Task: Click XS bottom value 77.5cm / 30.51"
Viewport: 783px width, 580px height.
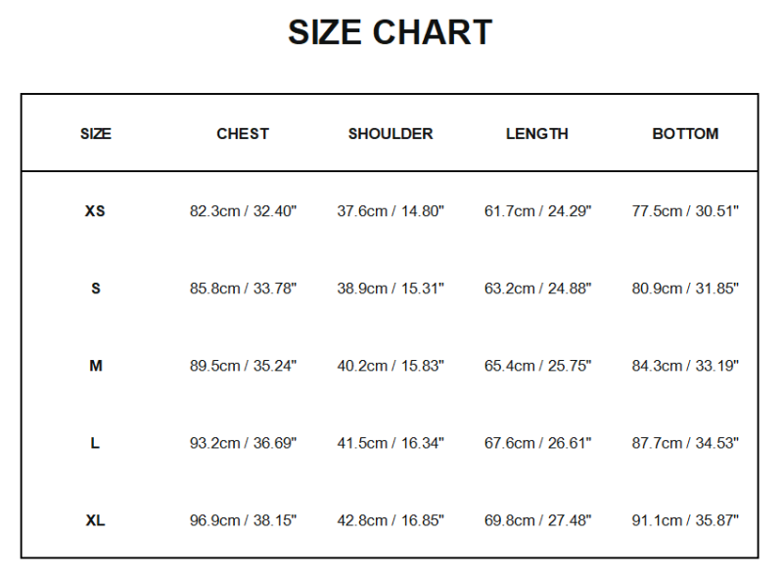Action: (x=685, y=211)
